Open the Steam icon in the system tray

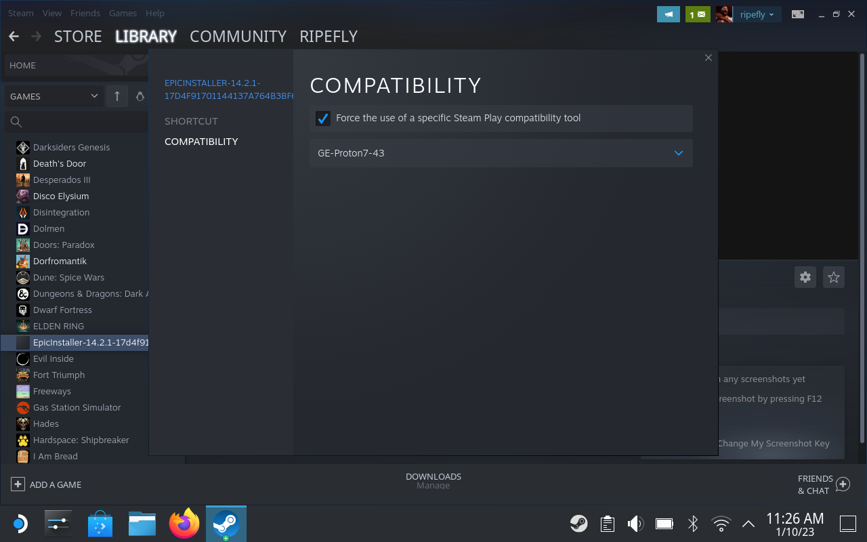pos(579,523)
